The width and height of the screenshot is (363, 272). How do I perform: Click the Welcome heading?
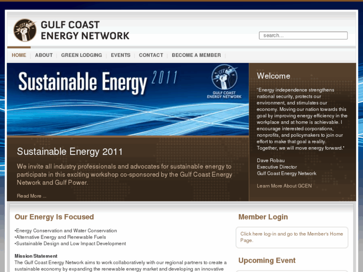(274, 76)
